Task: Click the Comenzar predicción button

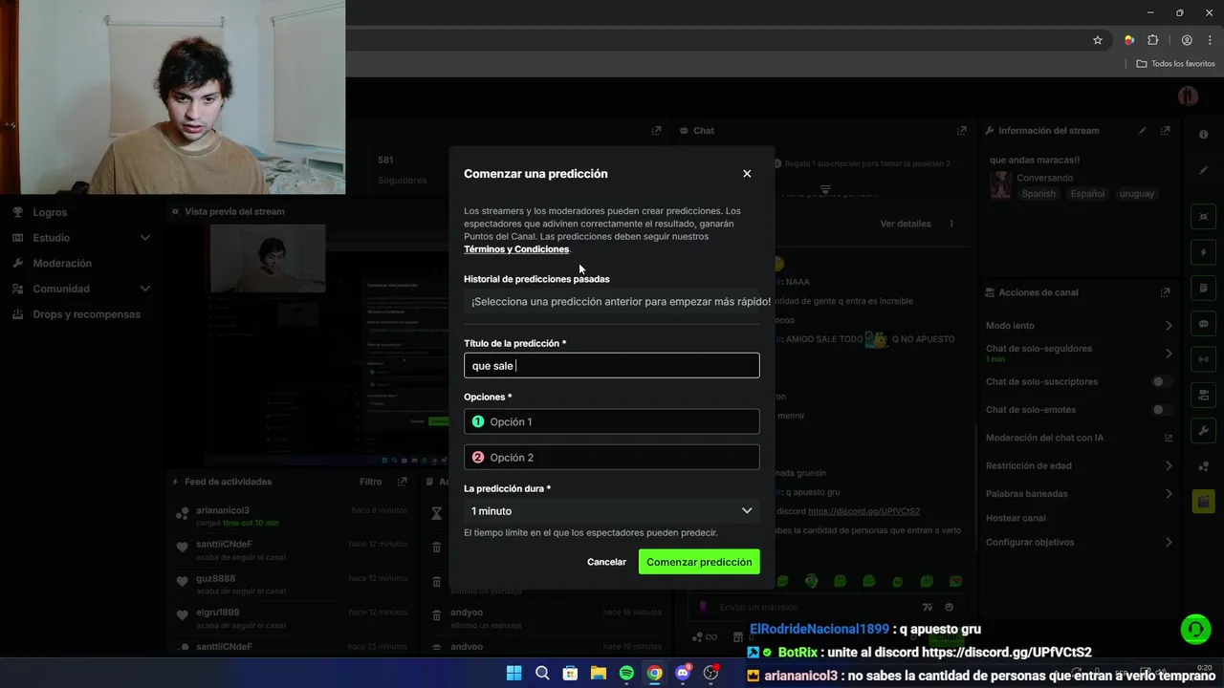Action: (699, 562)
